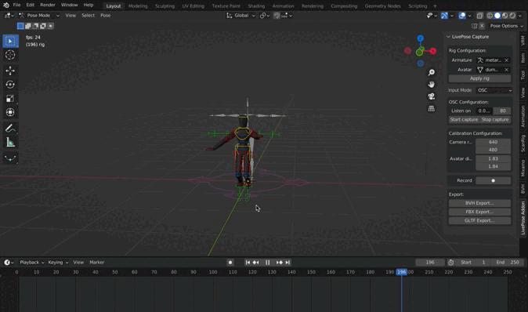This screenshot has width=528, height=312.
Task: Open the Keying dropdown
Action: click(x=58, y=263)
